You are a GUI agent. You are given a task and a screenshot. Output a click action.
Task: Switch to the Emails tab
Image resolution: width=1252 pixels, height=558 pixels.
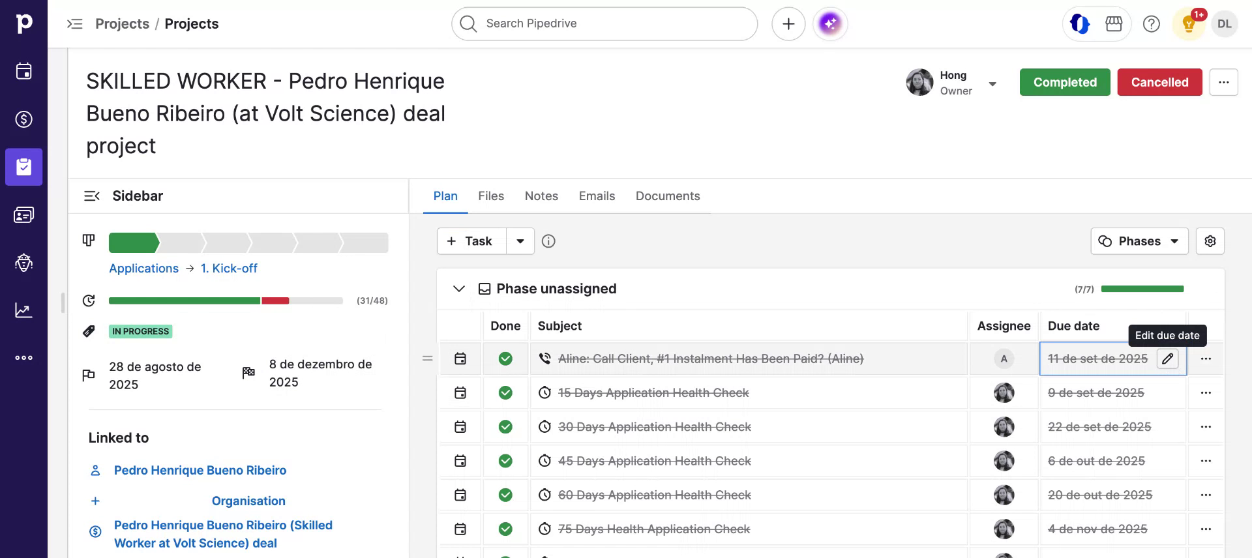tap(597, 196)
